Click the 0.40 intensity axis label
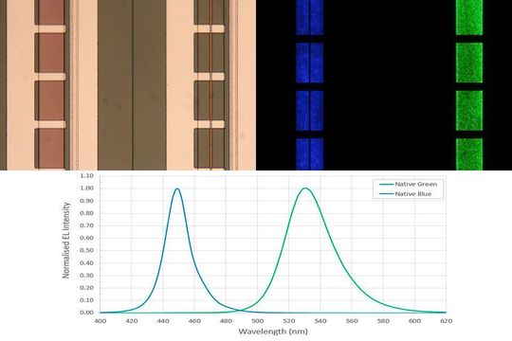 86,263
